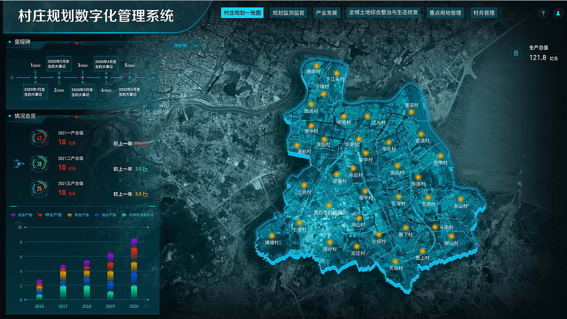The height and width of the screenshot is (319, 567).
Task: Open the 产业发展 tab
Action: 326,13
